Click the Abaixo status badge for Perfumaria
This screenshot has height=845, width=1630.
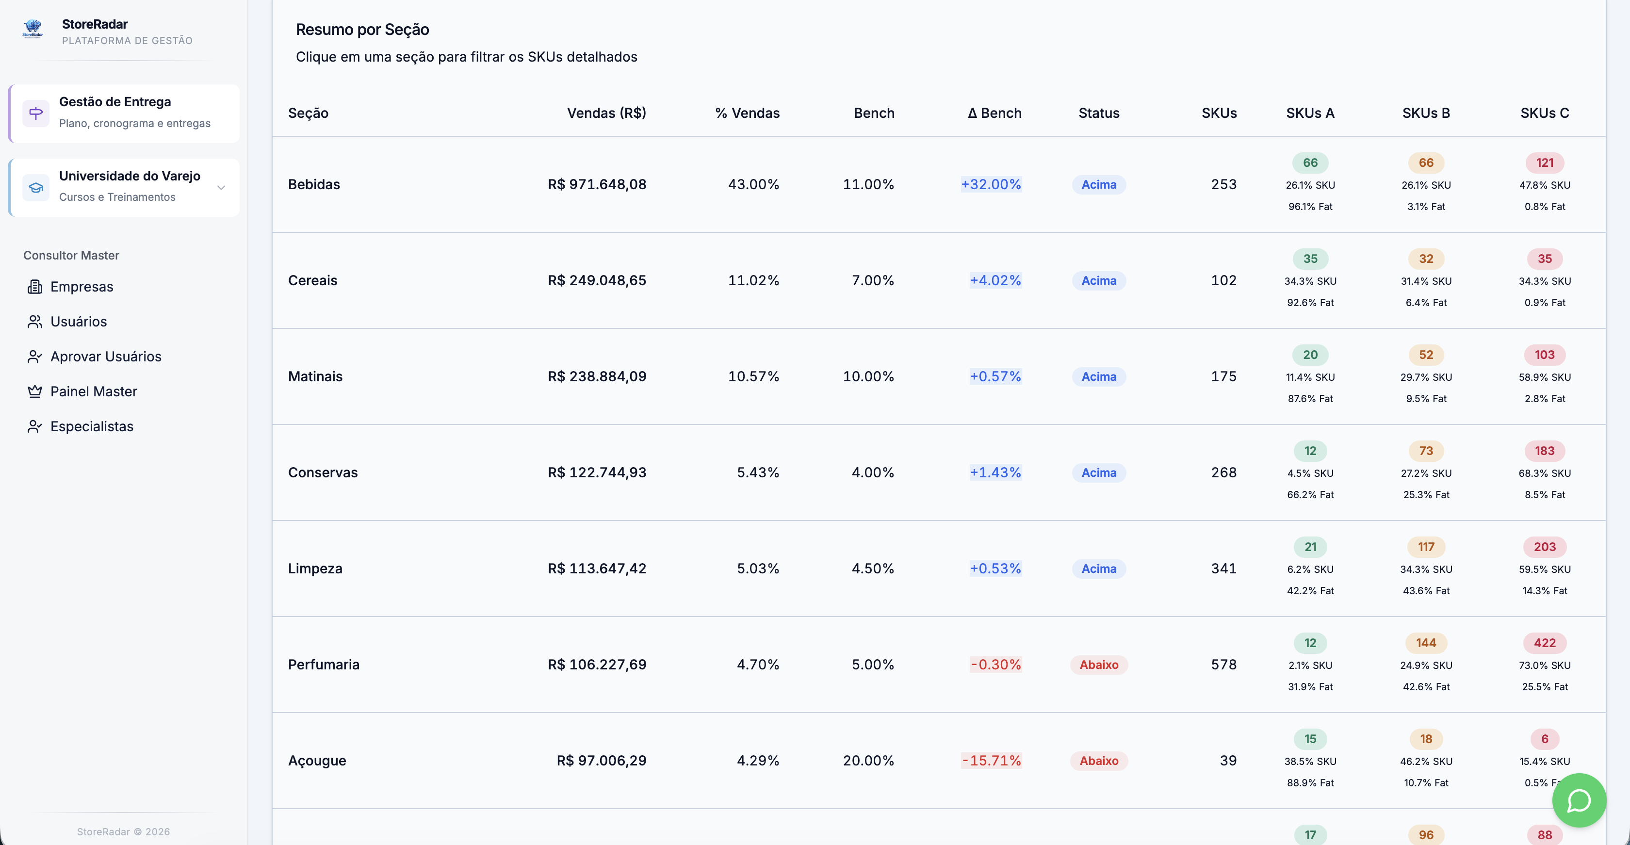point(1098,665)
